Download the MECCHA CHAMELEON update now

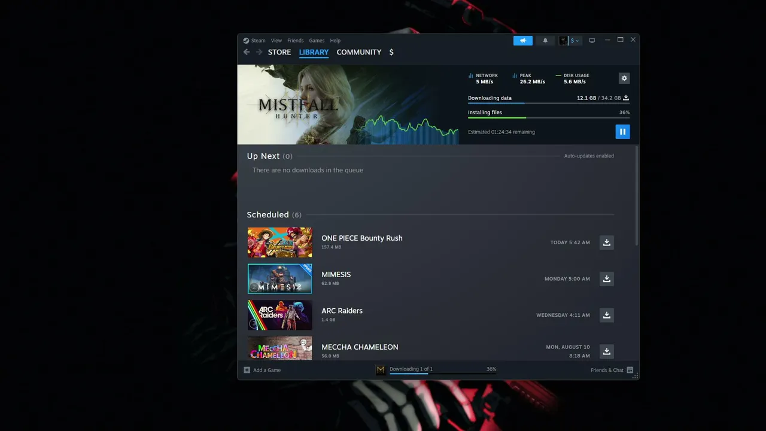[607, 351]
